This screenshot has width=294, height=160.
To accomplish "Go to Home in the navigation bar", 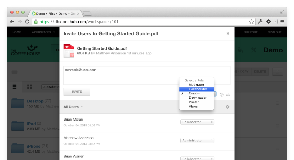I will tap(17, 32).
